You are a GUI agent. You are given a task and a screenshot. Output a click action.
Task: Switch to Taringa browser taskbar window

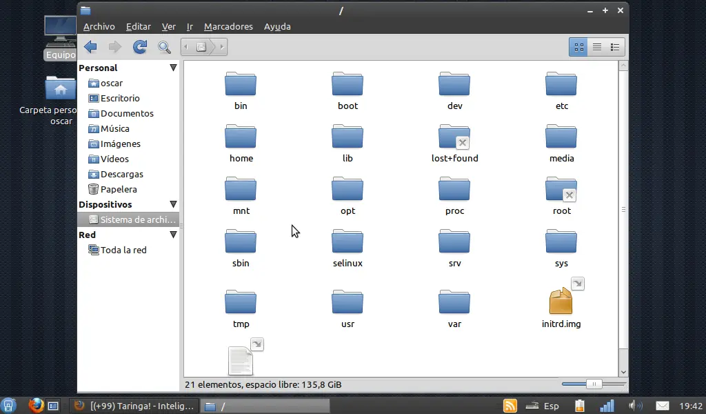(x=134, y=406)
